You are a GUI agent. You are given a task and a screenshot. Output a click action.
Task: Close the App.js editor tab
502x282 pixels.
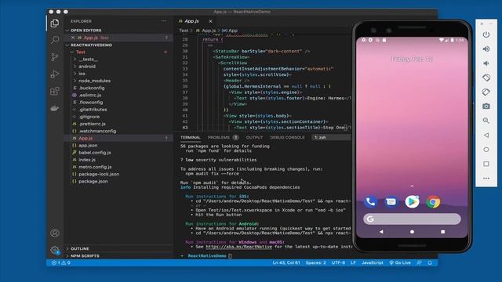tap(210, 21)
